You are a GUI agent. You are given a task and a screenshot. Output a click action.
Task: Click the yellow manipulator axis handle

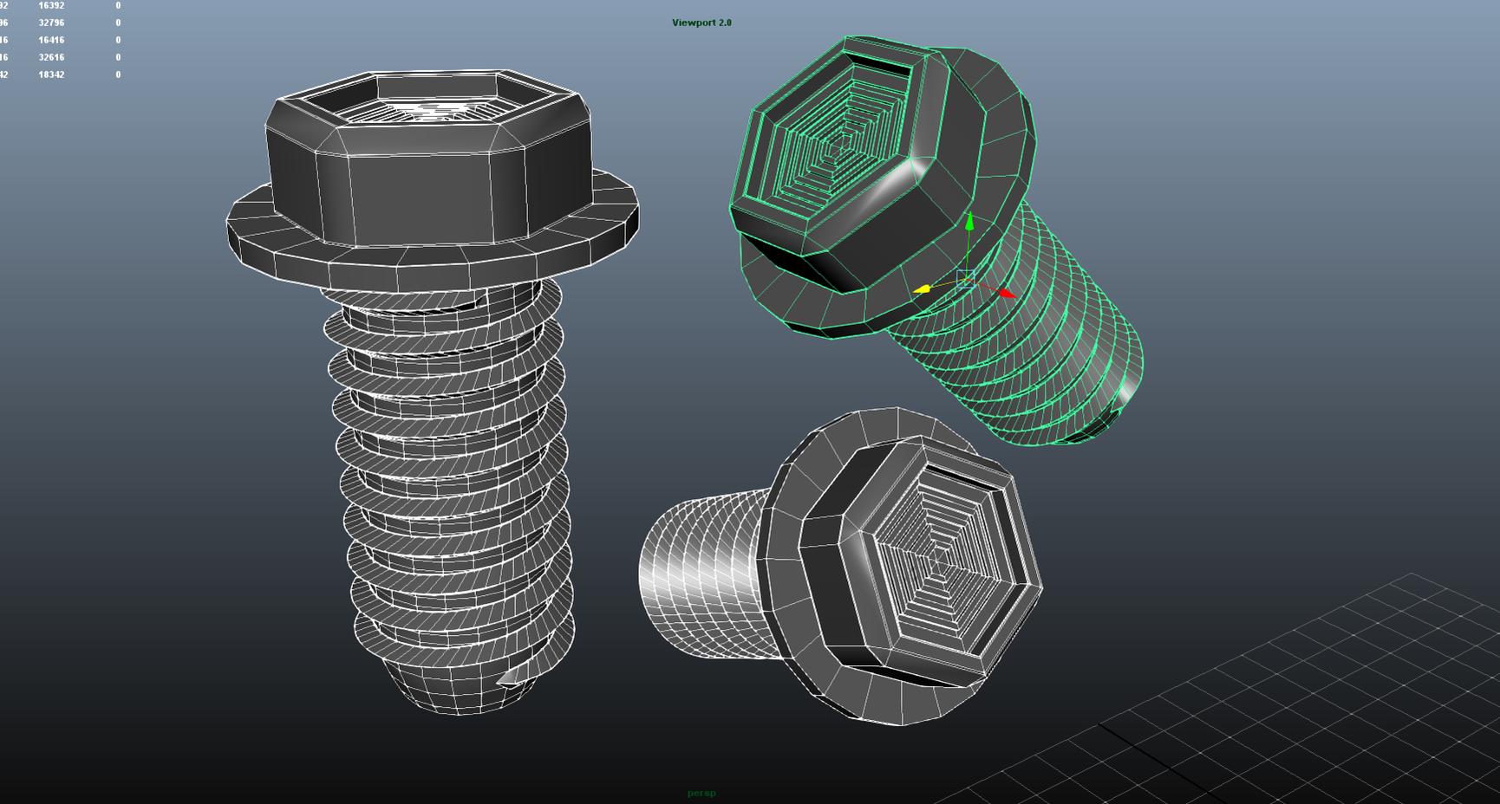point(923,289)
